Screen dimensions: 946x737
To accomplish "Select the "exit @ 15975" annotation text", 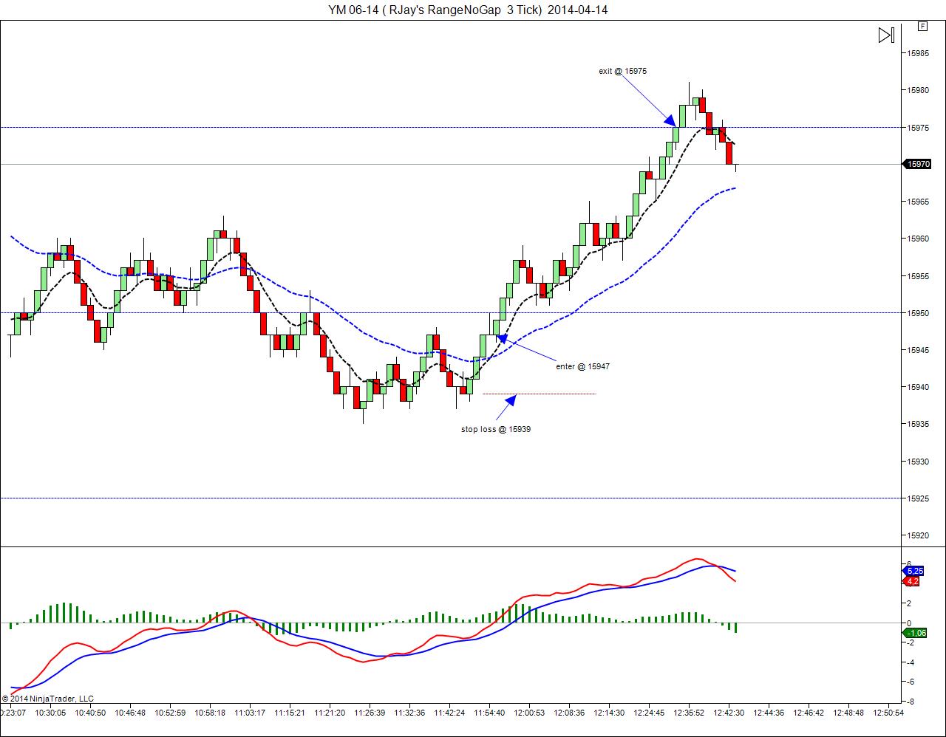I will [623, 71].
